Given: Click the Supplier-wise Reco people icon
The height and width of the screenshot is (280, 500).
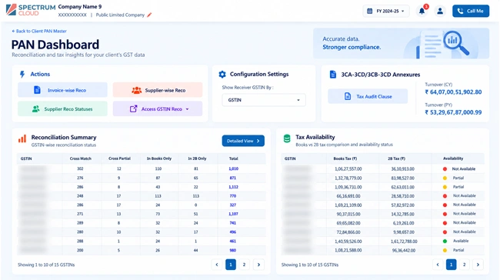Looking at the screenshot, I should point(136,90).
